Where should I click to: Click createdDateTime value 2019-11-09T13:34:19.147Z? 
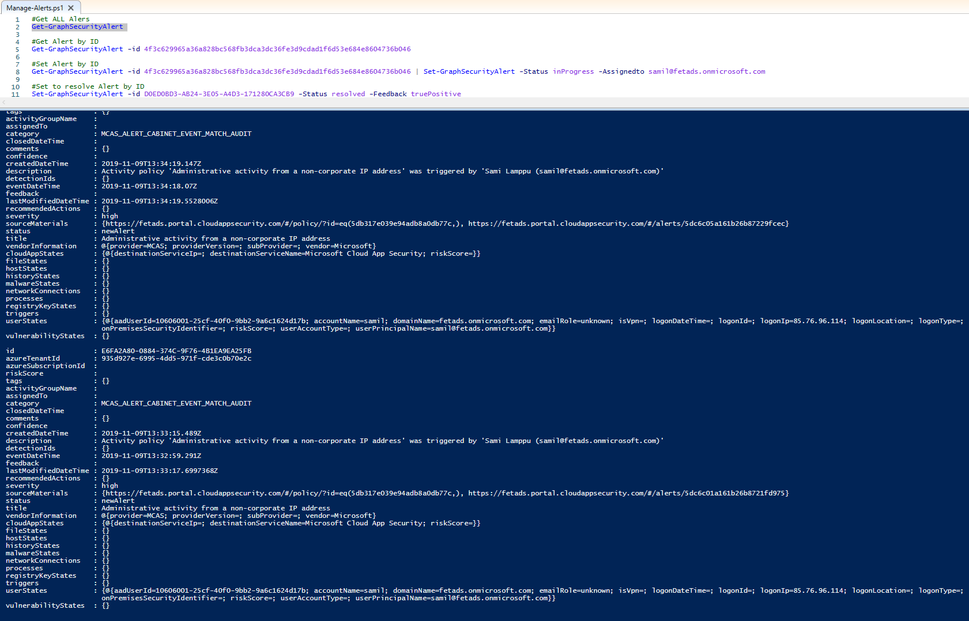pyautogui.click(x=151, y=164)
